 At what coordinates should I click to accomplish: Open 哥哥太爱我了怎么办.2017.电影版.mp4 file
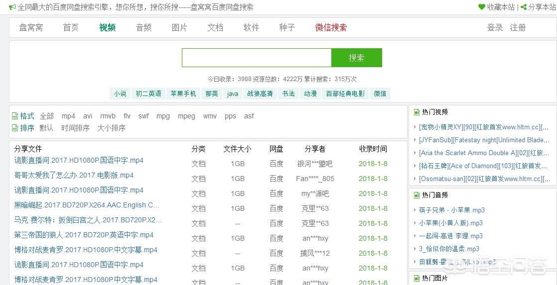point(74,175)
